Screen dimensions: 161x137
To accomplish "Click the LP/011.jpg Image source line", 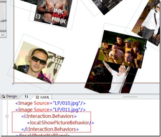I will click(x=51, y=110).
